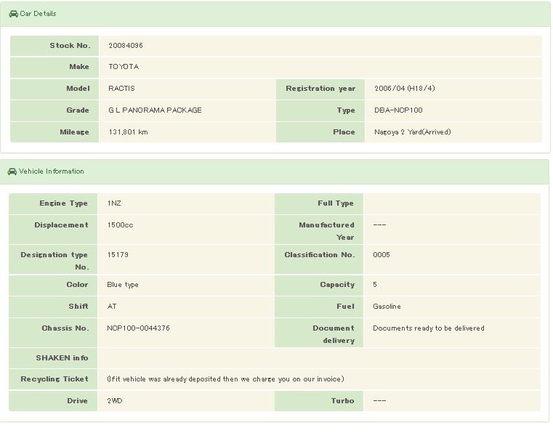Click the Recycling Ticket invoice note
Screen dimensions: 553x441
point(225,379)
